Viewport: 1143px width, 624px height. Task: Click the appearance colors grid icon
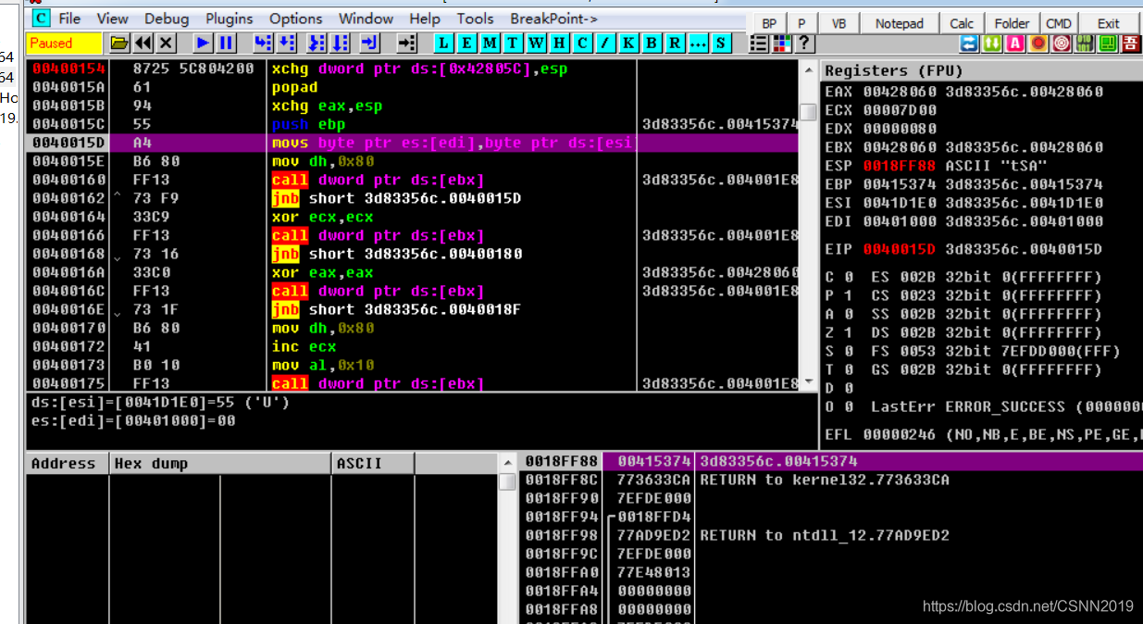[782, 43]
